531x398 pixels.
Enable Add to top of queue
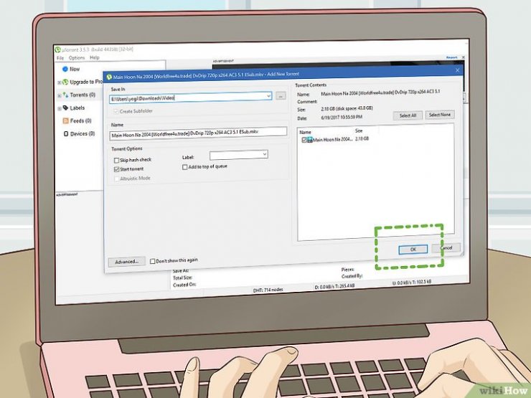point(185,167)
